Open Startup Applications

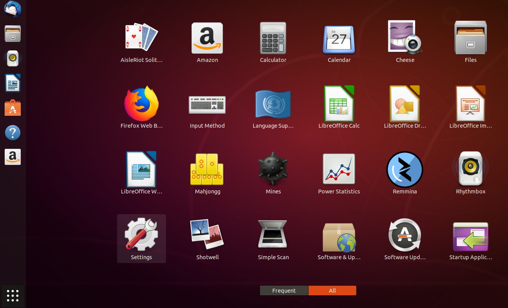pos(471,239)
